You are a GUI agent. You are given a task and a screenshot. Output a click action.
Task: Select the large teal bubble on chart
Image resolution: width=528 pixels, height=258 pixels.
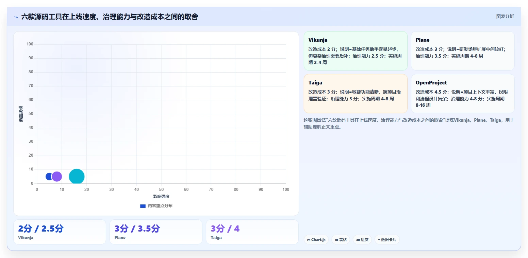(x=77, y=176)
